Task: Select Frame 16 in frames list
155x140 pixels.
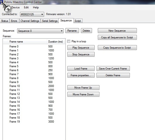Action: pyautogui.click(x=34, y=110)
